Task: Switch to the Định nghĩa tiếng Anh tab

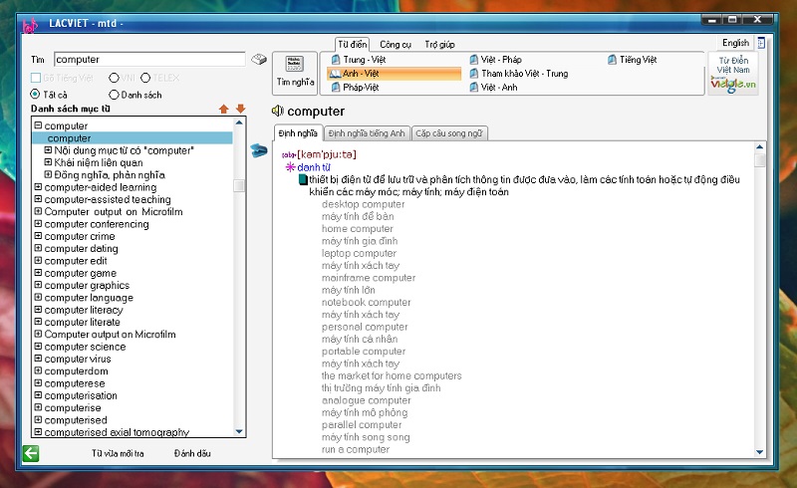Action: [x=367, y=133]
